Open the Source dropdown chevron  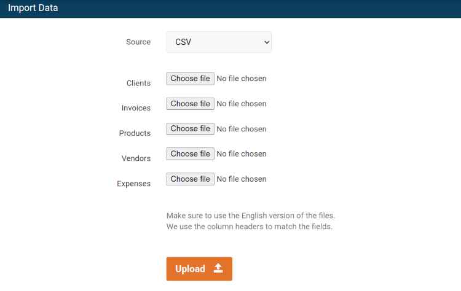point(267,42)
